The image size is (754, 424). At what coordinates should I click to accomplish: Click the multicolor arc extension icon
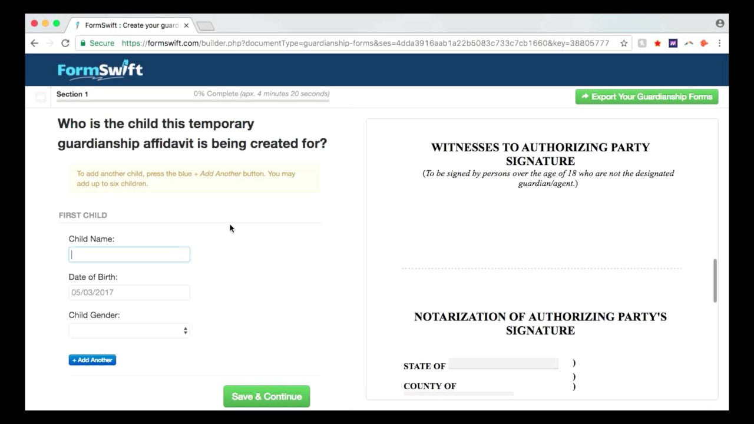tap(689, 43)
